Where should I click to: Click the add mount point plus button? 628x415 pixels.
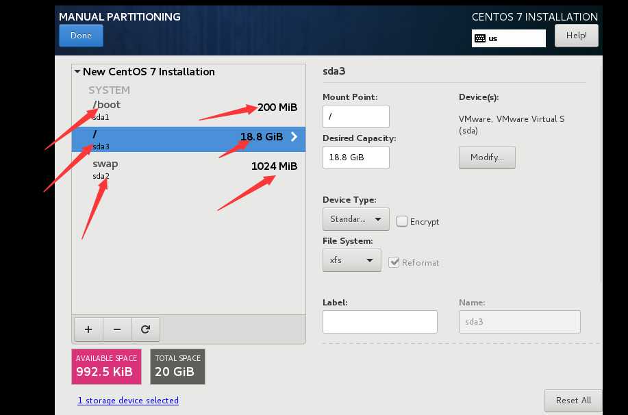tap(88, 329)
